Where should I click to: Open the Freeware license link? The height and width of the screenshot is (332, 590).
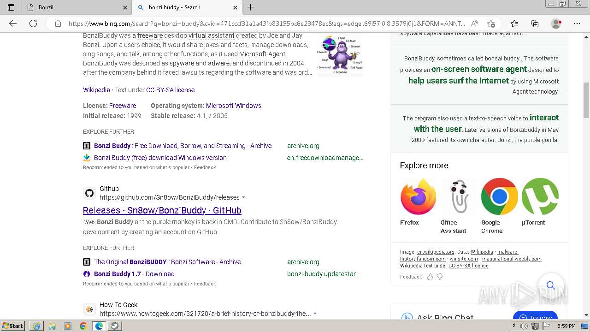tap(123, 106)
